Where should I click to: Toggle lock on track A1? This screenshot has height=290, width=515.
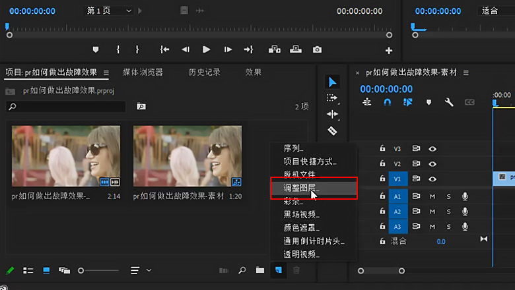pos(382,196)
